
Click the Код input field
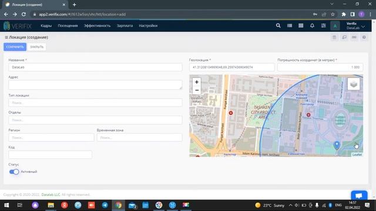(50, 155)
